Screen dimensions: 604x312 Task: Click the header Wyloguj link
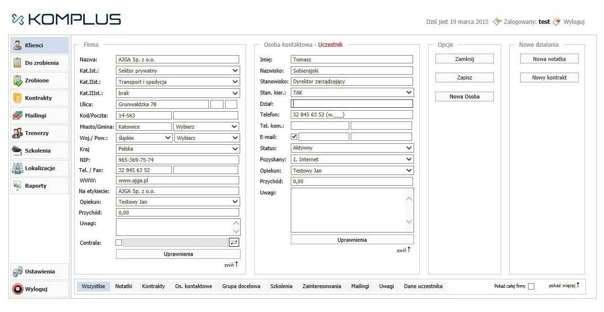pos(574,22)
